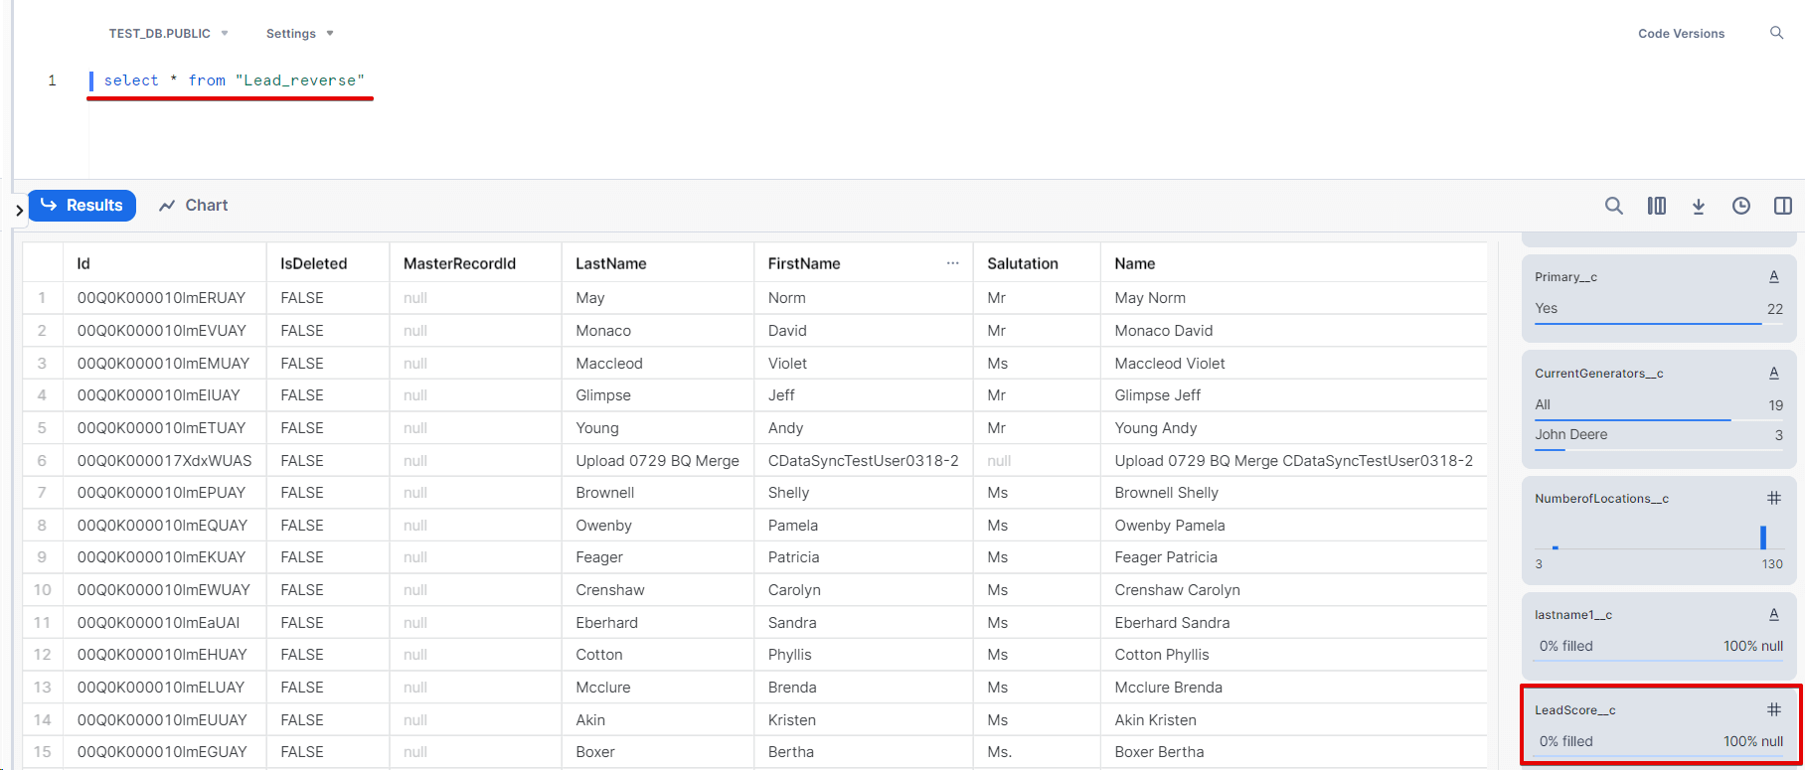The height and width of the screenshot is (770, 1805).
Task: Switch to the Results tab
Action: [x=82, y=206]
